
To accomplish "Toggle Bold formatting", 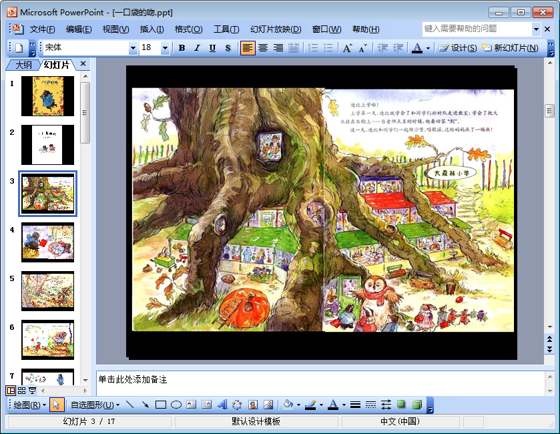I will (x=182, y=48).
